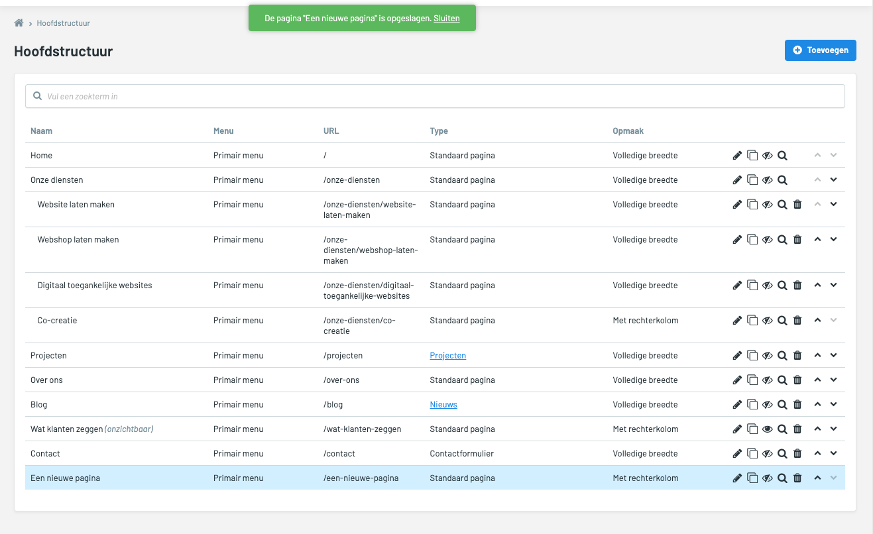This screenshot has height=534, width=873.
Task: Move Onze diensten down with chevron
Action: [834, 180]
